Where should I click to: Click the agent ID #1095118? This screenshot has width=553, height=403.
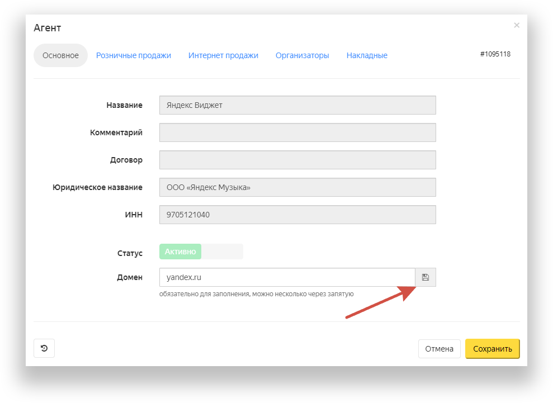coord(495,54)
